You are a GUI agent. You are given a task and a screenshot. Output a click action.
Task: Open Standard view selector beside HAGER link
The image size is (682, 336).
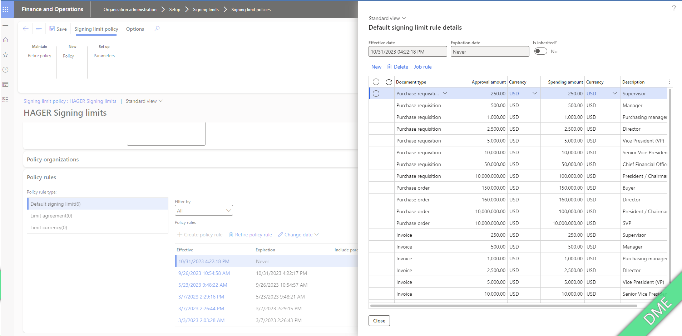(x=144, y=101)
